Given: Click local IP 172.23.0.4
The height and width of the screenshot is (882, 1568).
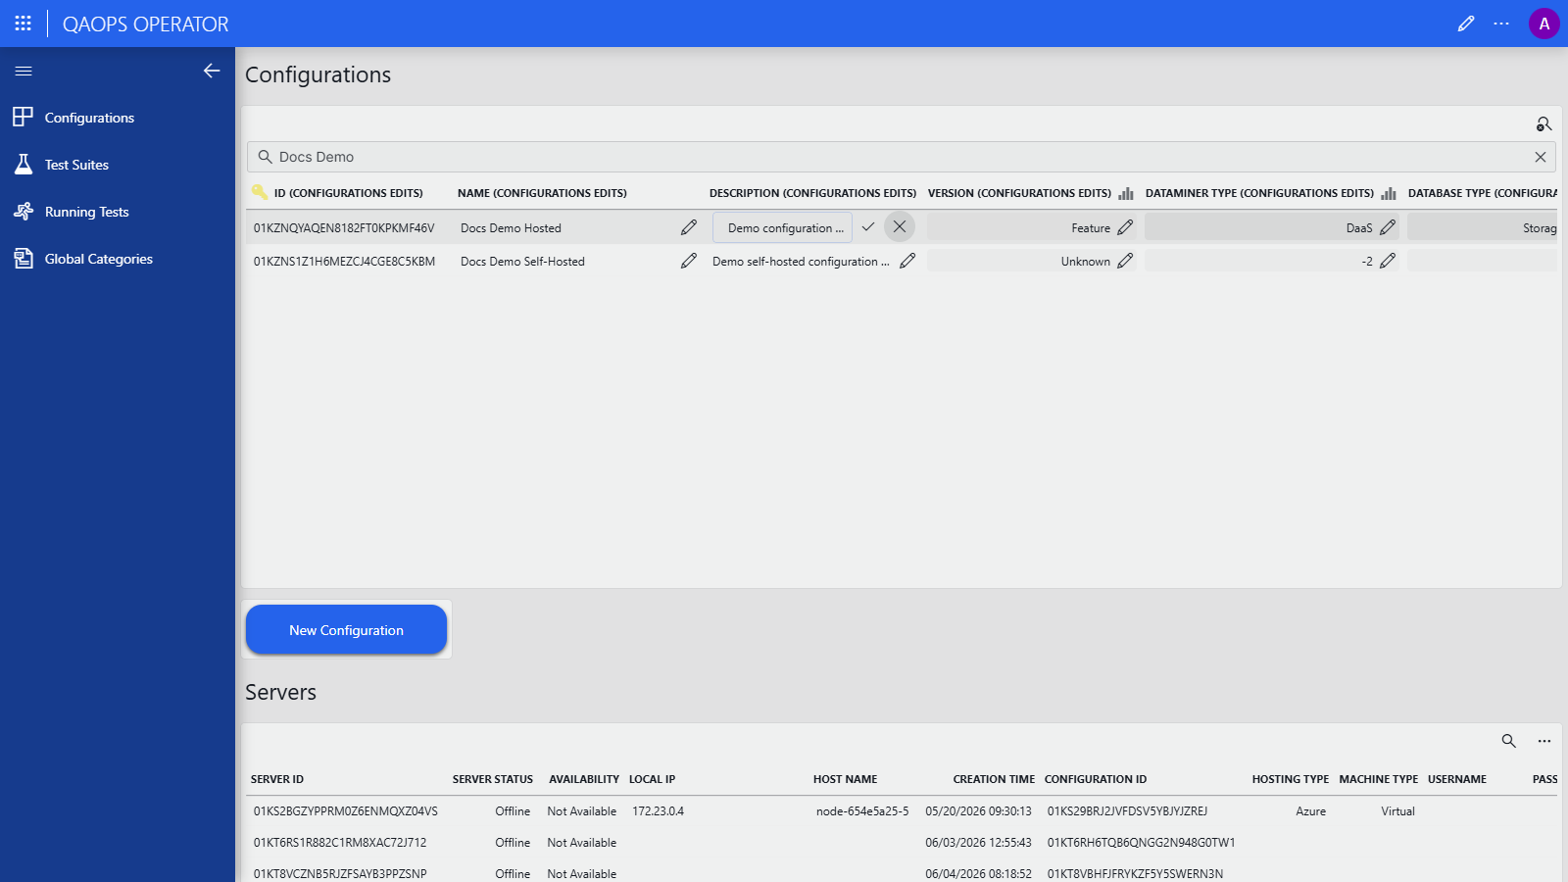Looking at the screenshot, I should click(x=658, y=811).
